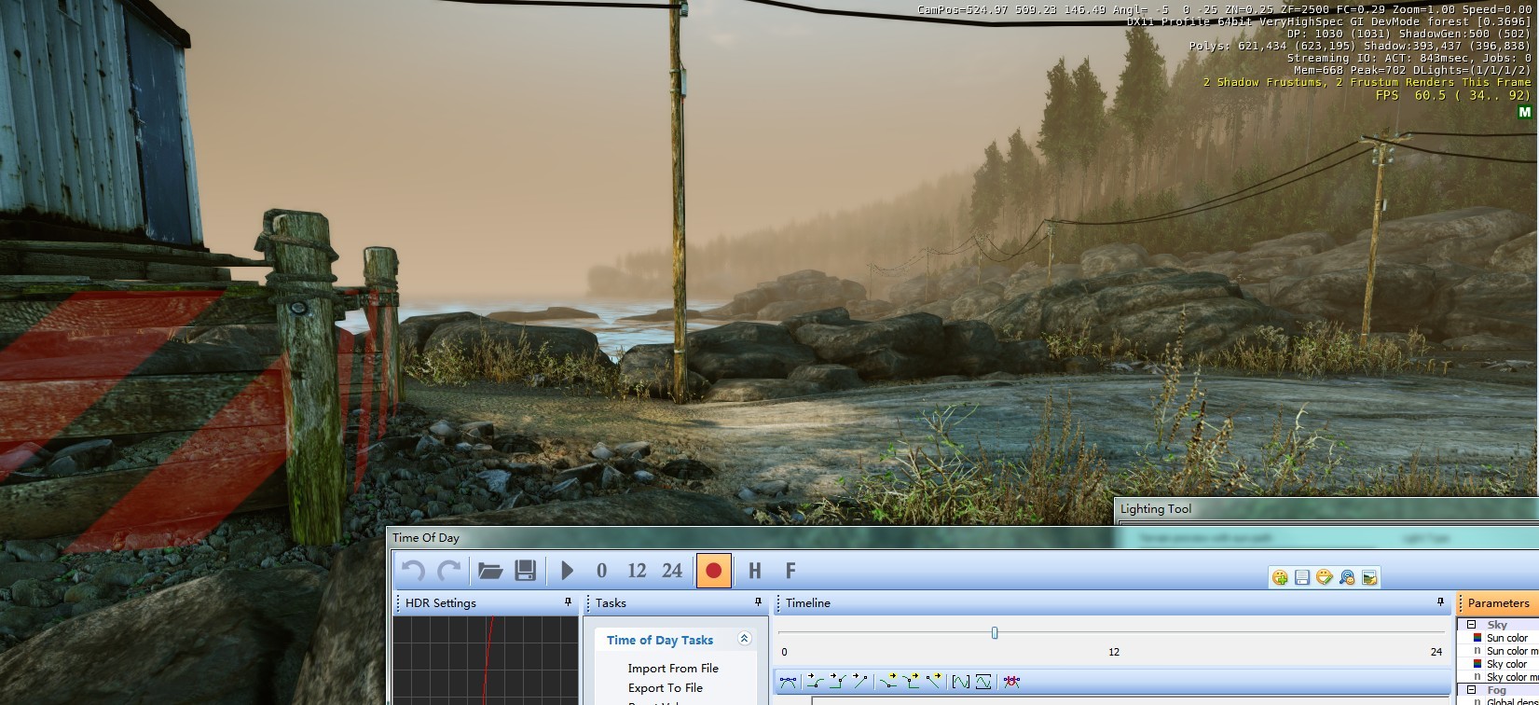1539x705 pixels.
Task: Open the Sun color swatch
Action: point(1477,638)
